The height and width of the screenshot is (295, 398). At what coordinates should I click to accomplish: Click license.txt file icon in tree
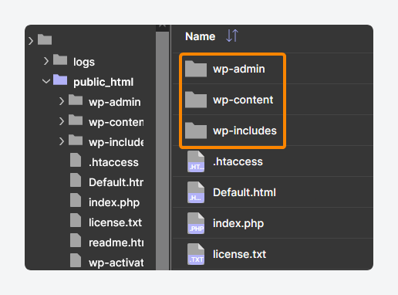tap(76, 220)
